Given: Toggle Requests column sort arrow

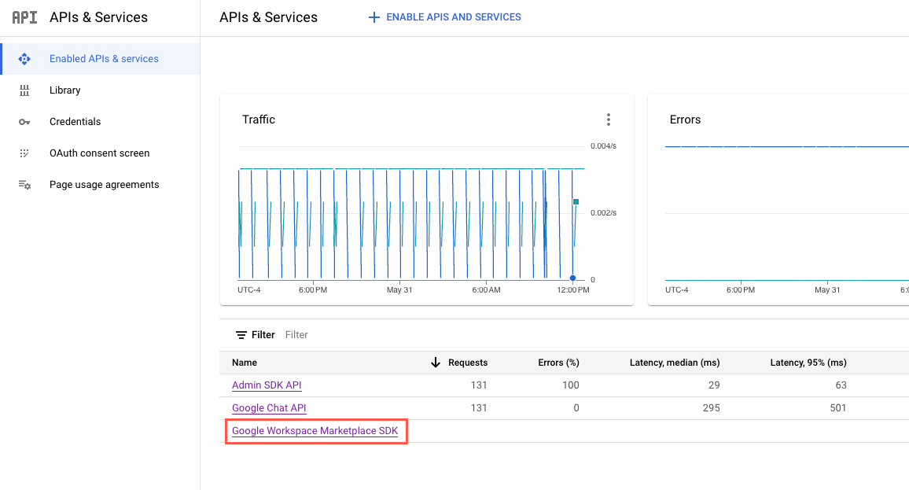Looking at the screenshot, I should coord(435,363).
